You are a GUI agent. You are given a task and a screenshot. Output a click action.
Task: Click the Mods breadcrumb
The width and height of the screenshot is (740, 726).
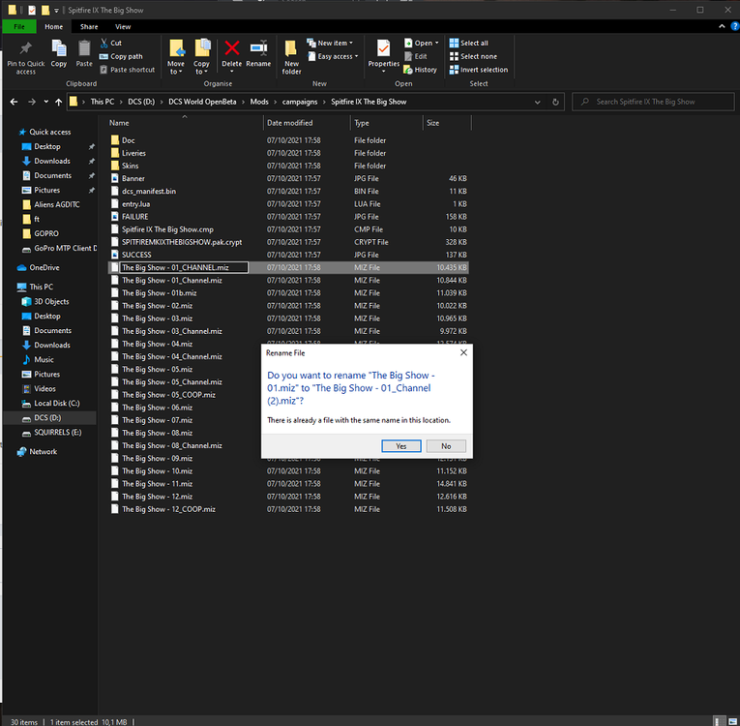259,102
